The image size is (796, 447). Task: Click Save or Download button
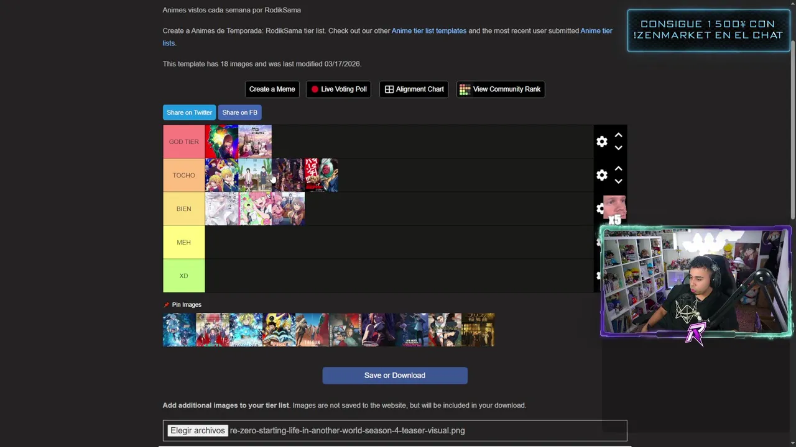point(395,376)
